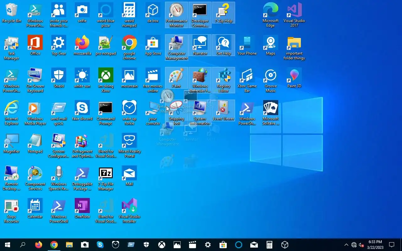Click the Component Services desktop icon

click(x=35, y=178)
